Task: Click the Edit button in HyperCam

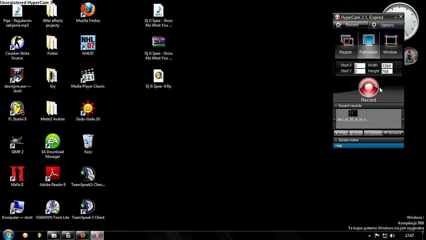Action: (356, 133)
